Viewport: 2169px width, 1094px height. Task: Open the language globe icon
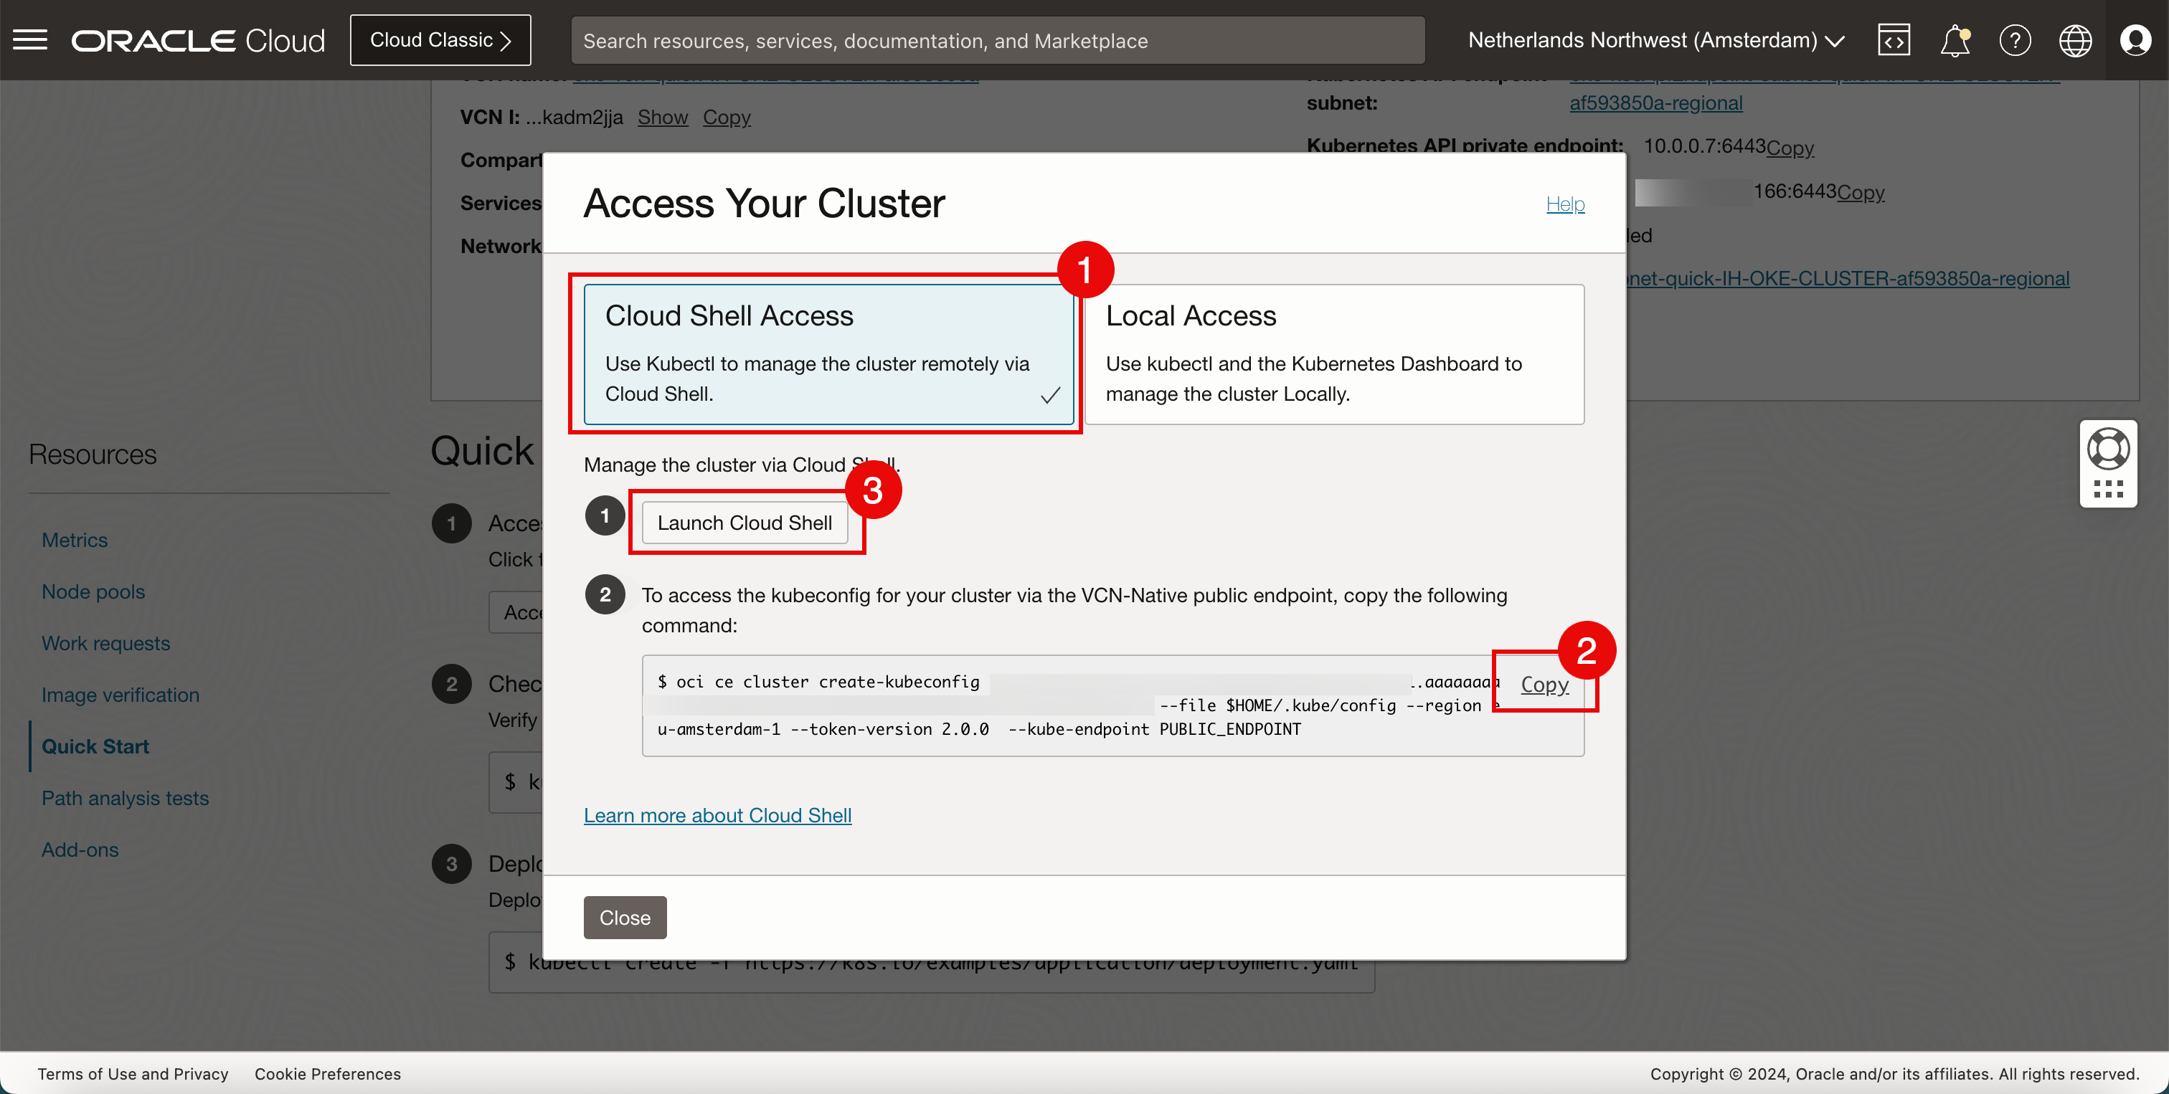click(x=2075, y=39)
